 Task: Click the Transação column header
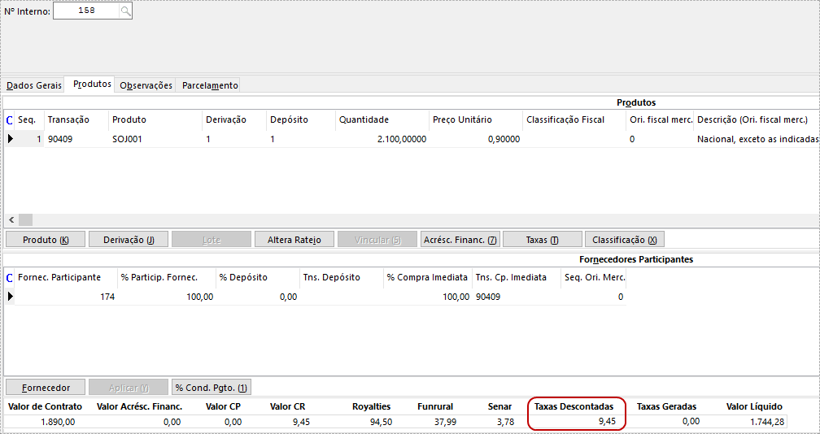click(x=76, y=119)
